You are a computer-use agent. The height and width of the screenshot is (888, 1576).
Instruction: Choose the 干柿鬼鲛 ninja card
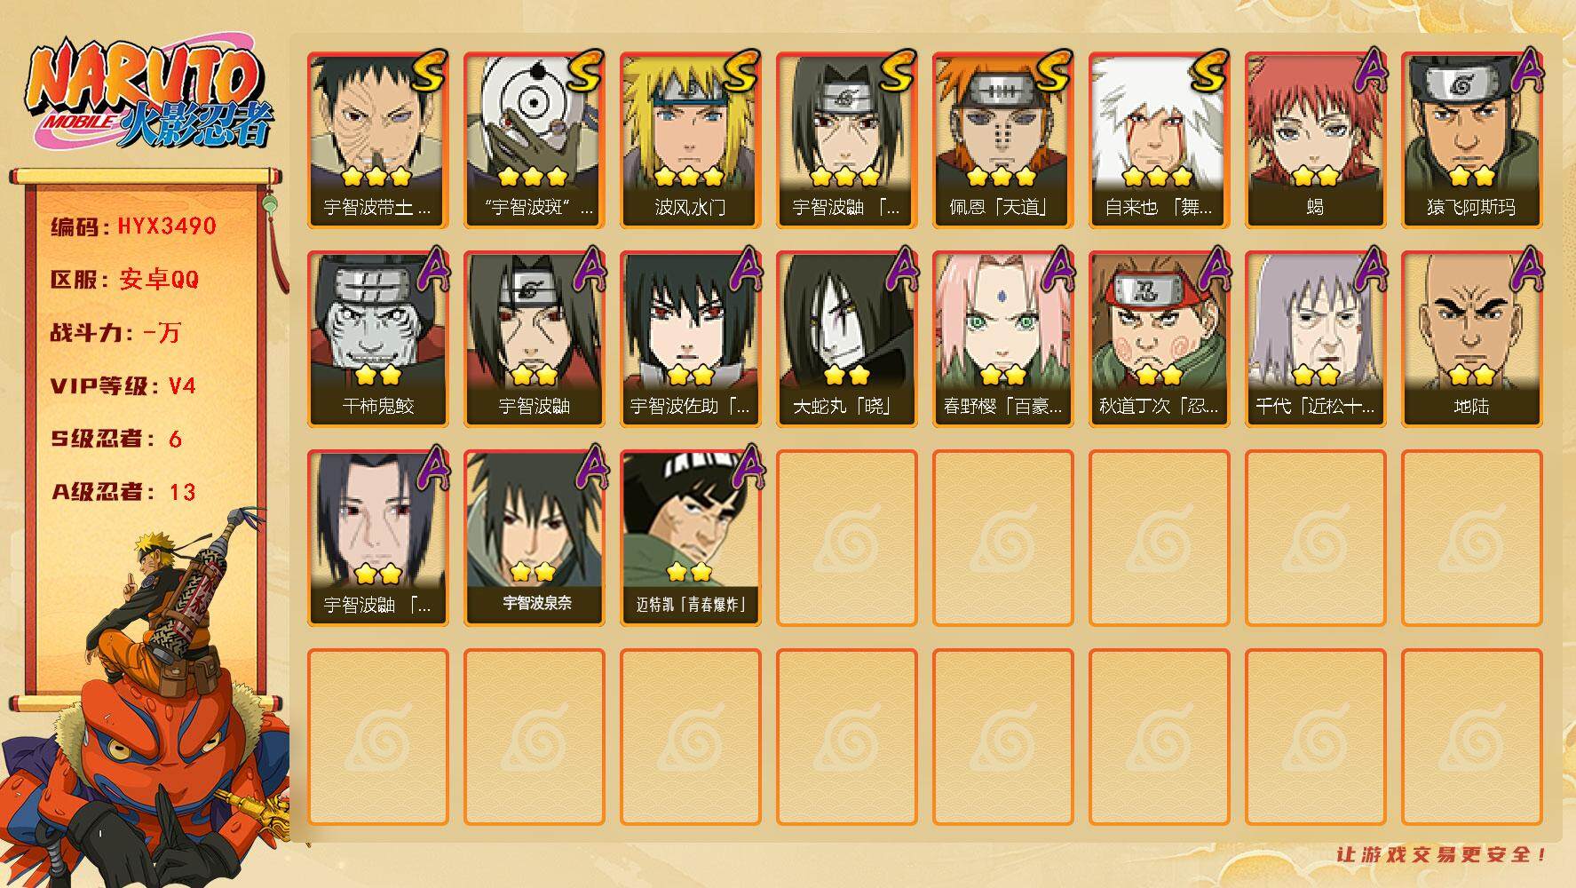(378, 339)
